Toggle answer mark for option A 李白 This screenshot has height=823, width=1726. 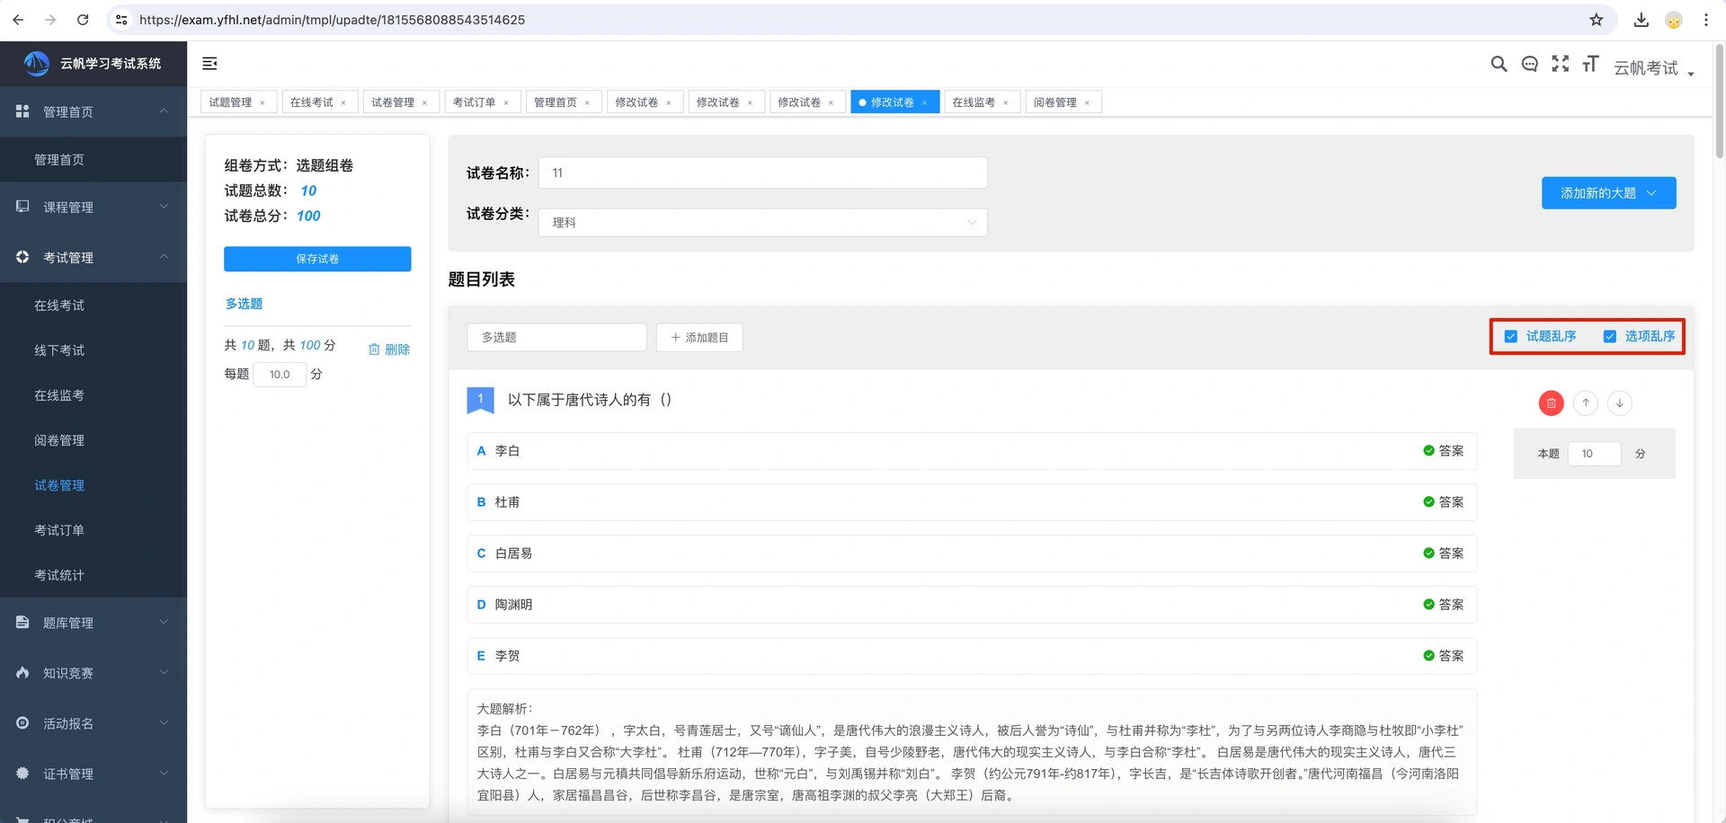[1443, 451]
